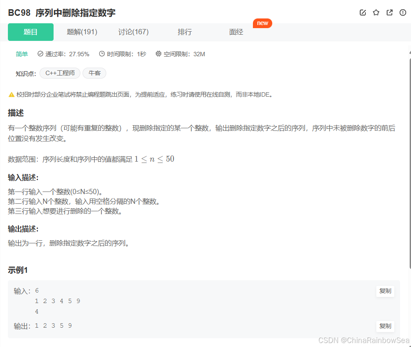Viewport: 411px width, 347px height.
Task: Click the orange new badge
Action: (x=263, y=23)
